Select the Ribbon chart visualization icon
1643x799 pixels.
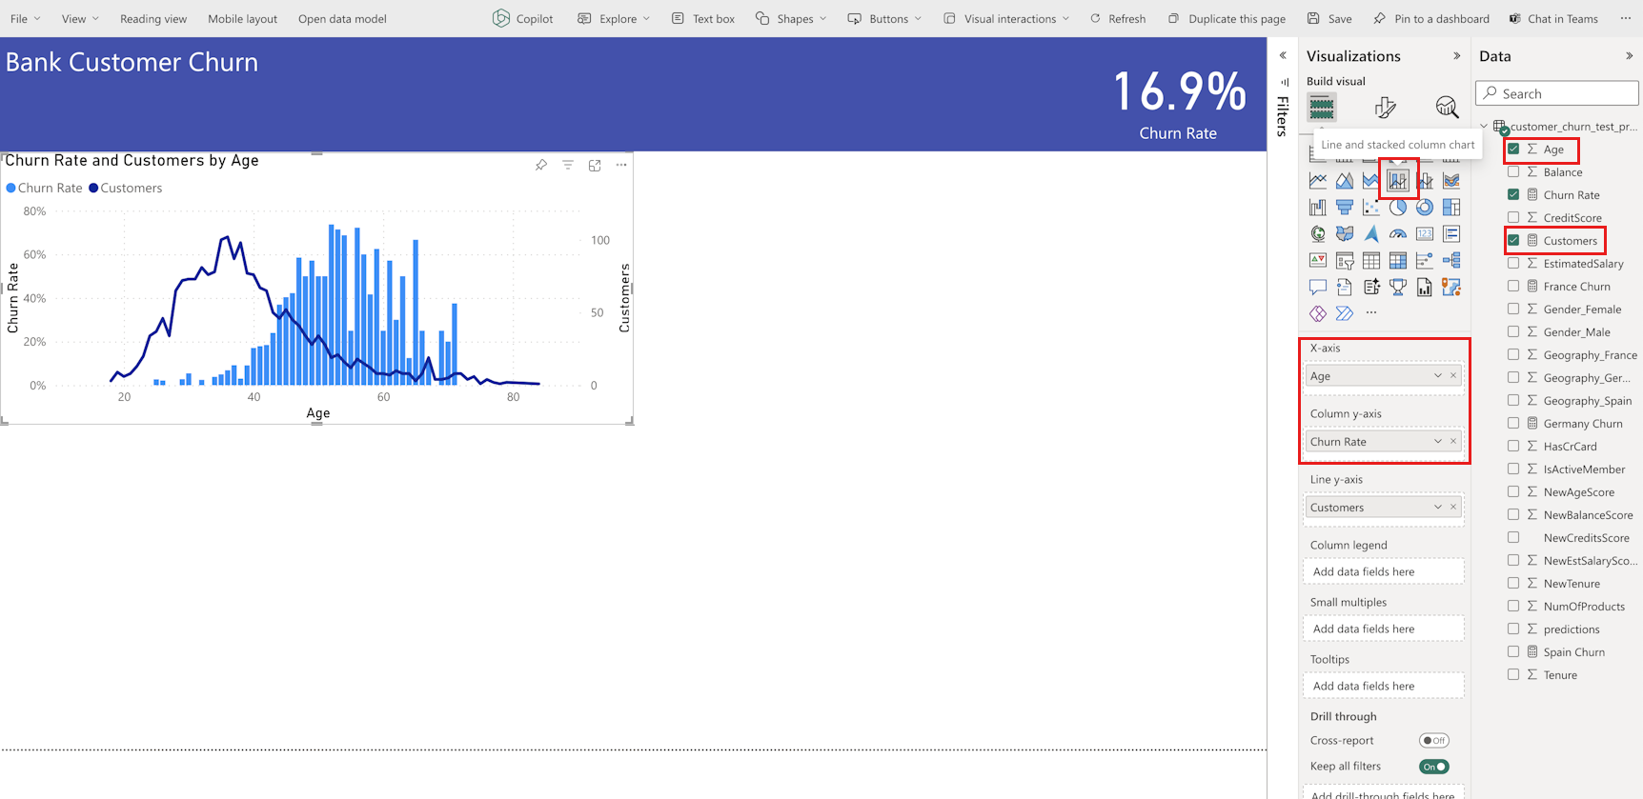tap(1451, 180)
